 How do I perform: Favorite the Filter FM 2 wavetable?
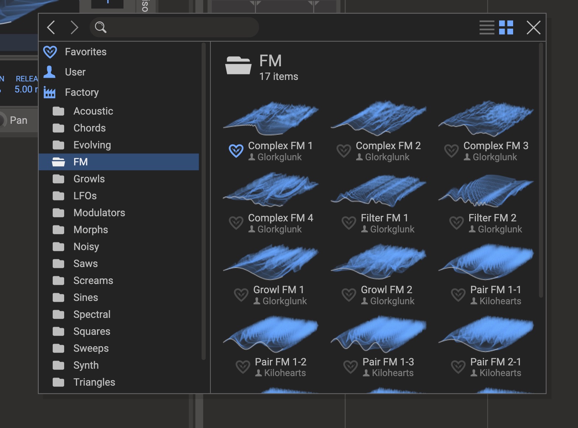(x=456, y=223)
